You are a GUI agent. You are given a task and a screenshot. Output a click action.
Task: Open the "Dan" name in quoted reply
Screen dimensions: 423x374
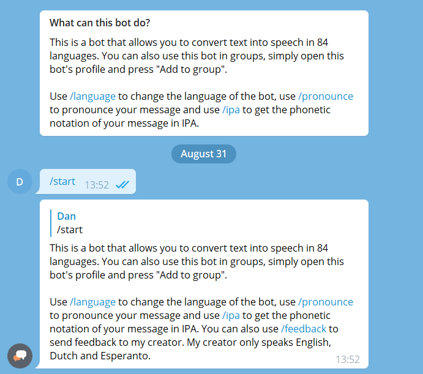point(66,216)
